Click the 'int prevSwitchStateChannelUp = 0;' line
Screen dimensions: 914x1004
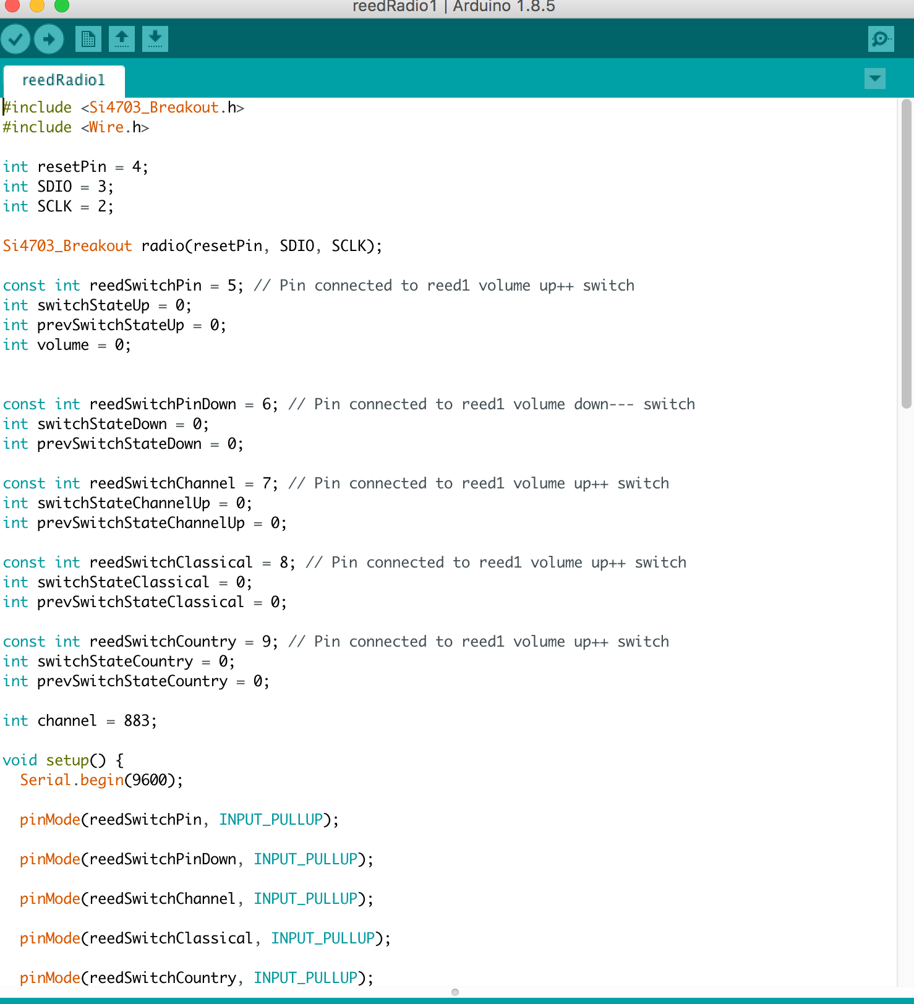(x=145, y=523)
